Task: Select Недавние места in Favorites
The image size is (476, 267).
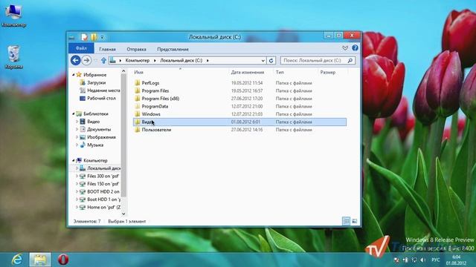Action: (x=103, y=90)
